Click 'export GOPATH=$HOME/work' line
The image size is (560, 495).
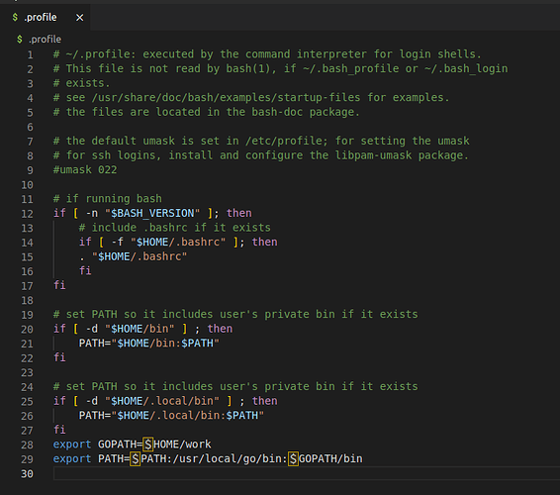pos(133,445)
